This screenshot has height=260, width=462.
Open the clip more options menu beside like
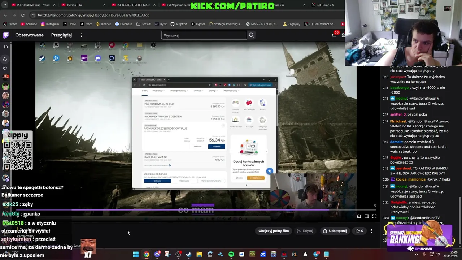click(x=371, y=231)
